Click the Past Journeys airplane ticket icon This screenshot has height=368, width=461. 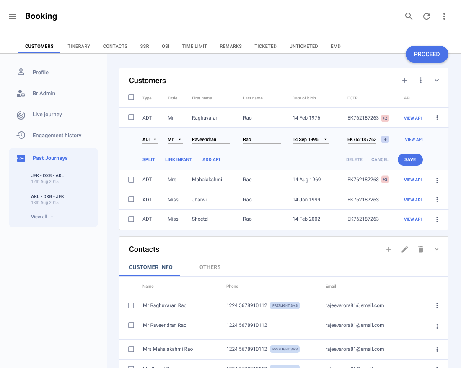point(21,158)
